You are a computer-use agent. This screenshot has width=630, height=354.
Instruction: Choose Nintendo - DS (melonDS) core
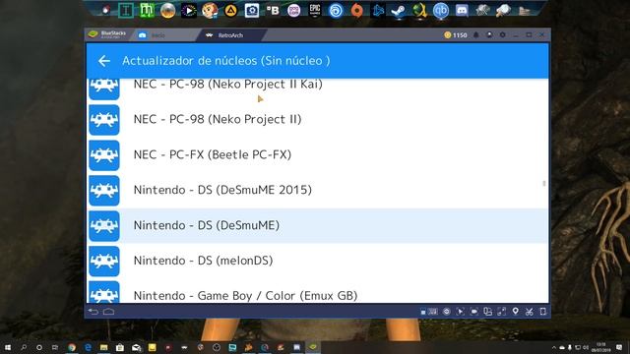pos(317,261)
